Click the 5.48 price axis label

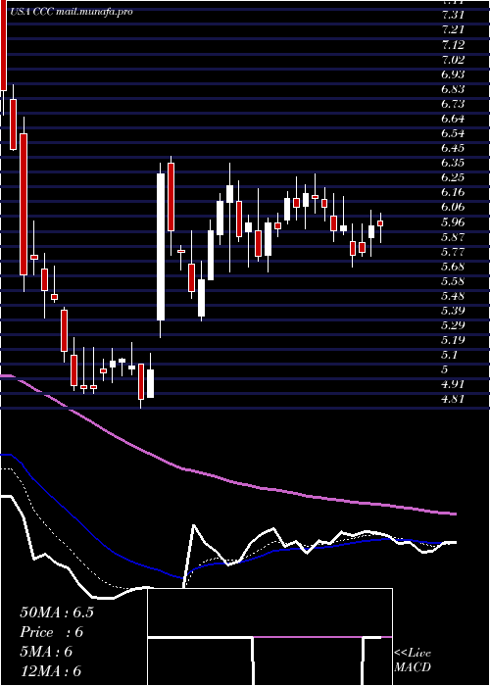(x=453, y=296)
